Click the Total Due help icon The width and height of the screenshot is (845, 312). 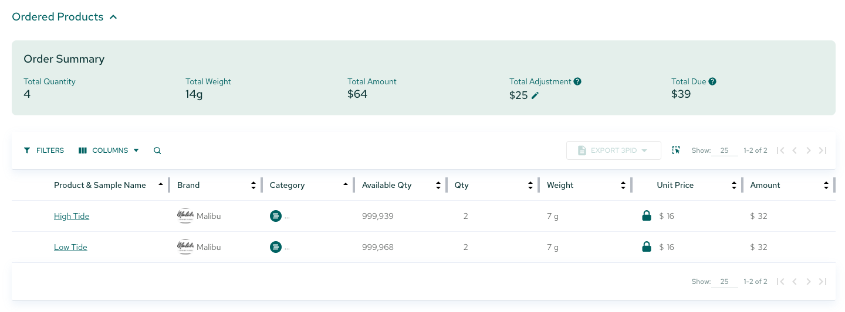pos(712,81)
